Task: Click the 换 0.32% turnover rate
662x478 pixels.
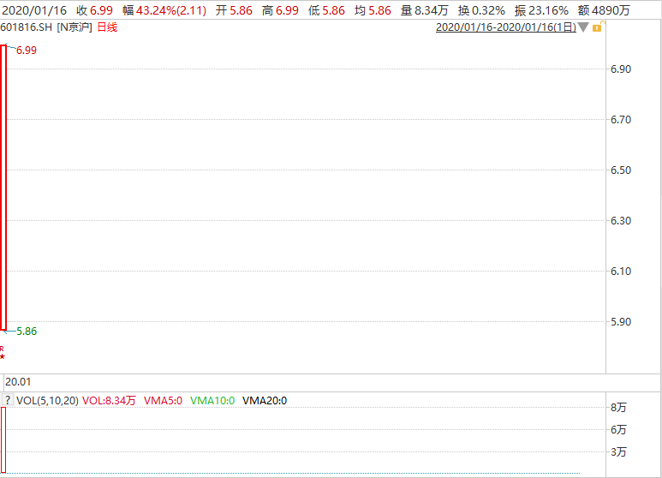Action: tap(481, 10)
